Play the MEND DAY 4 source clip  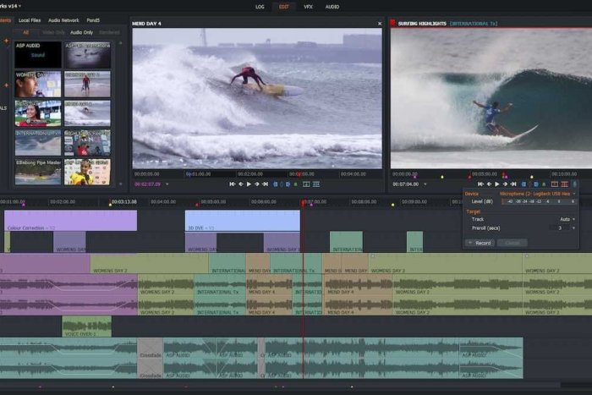tap(249, 184)
